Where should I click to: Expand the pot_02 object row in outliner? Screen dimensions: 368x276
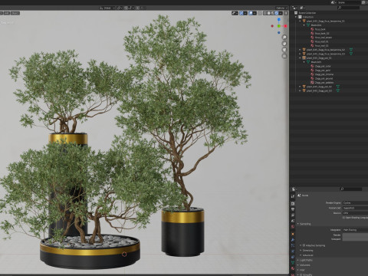(300, 87)
